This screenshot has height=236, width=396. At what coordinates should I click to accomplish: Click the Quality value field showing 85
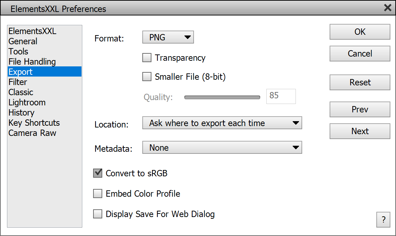pos(281,96)
